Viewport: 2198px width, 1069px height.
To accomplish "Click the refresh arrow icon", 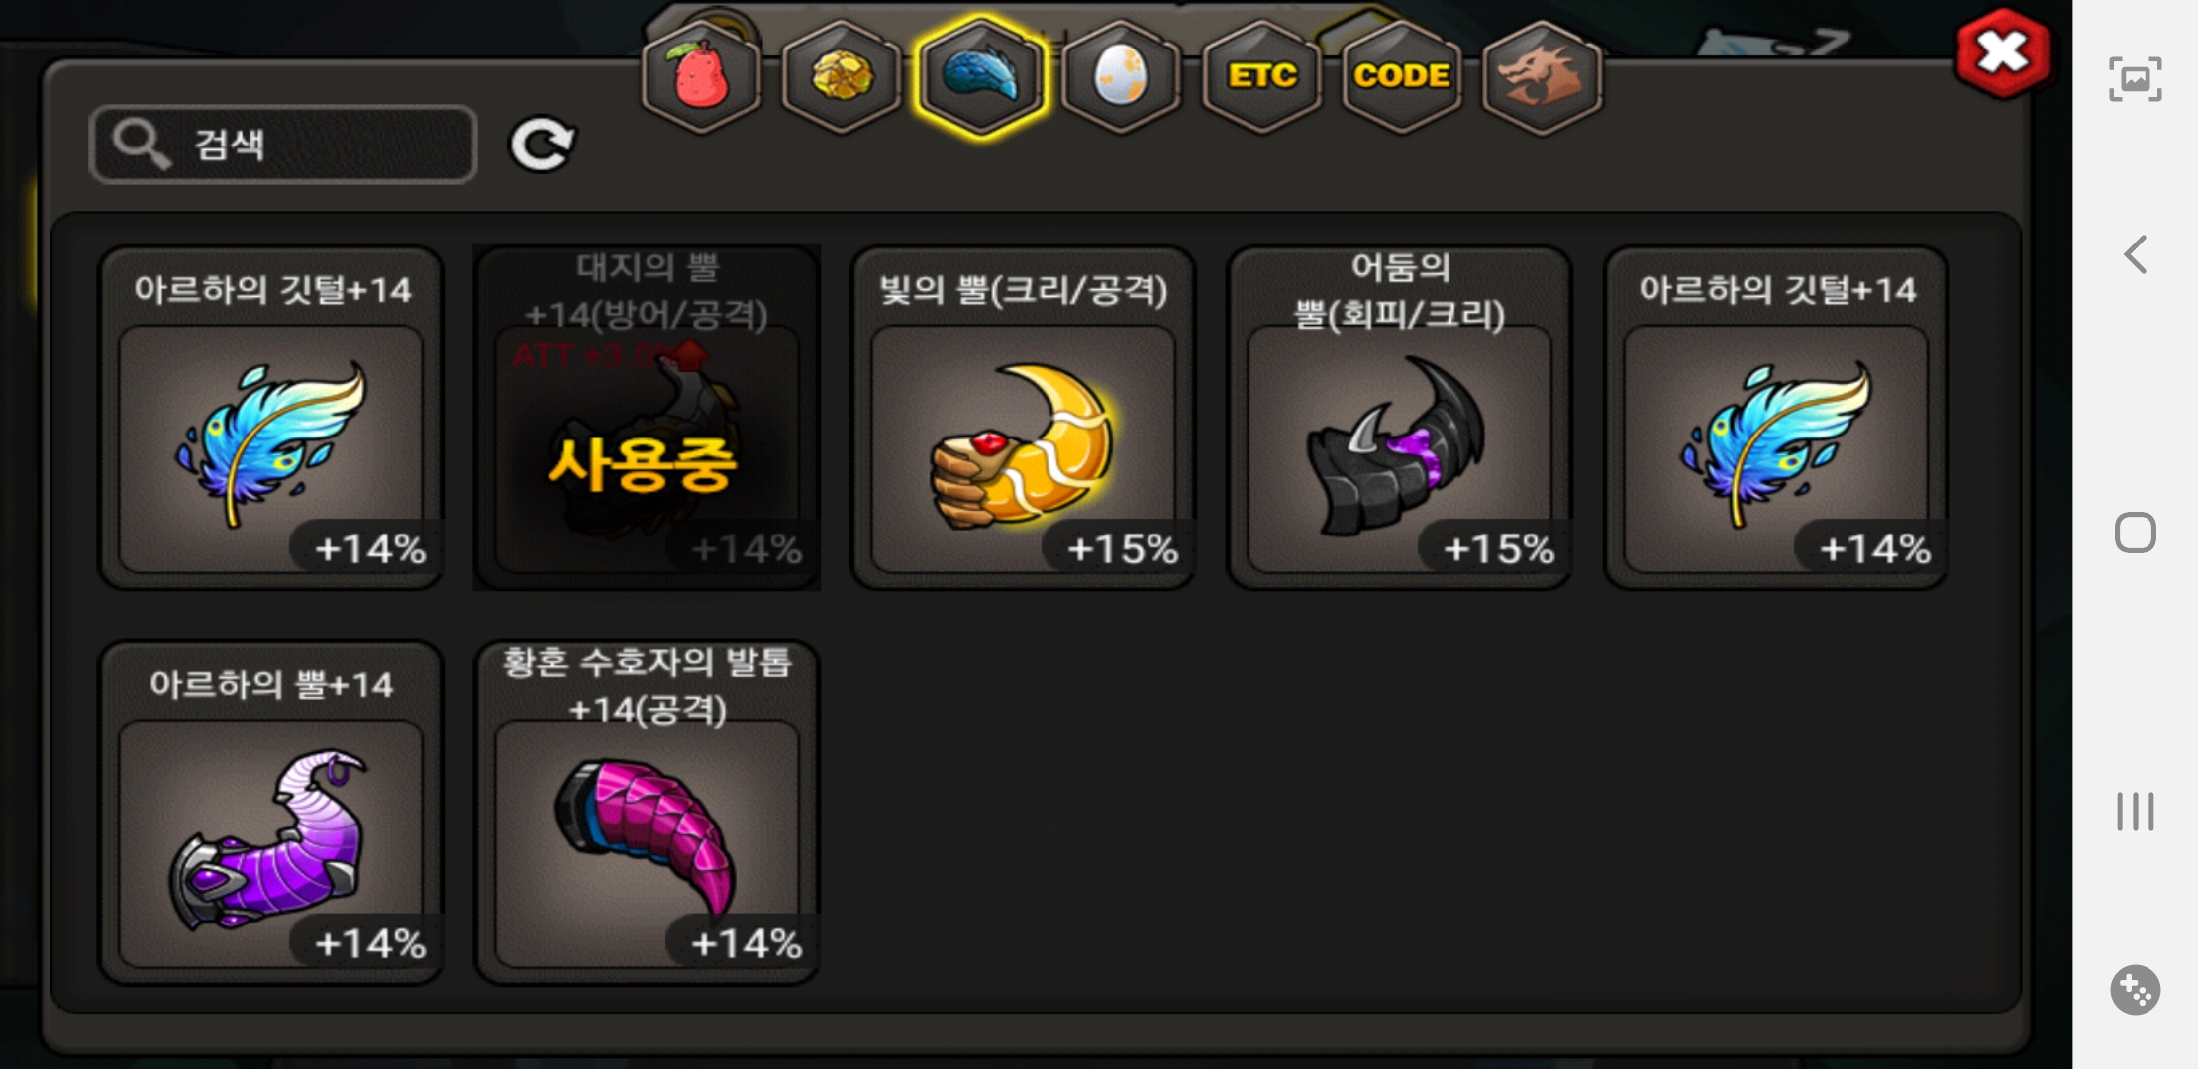I will pos(542,145).
